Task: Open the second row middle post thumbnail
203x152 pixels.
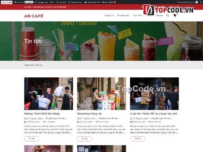Action: pos(101,149)
